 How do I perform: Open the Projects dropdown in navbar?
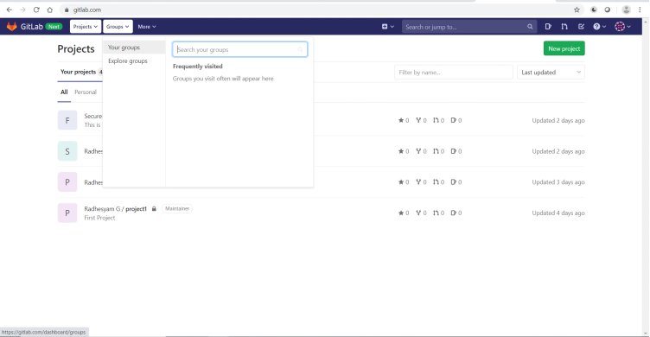(x=86, y=27)
